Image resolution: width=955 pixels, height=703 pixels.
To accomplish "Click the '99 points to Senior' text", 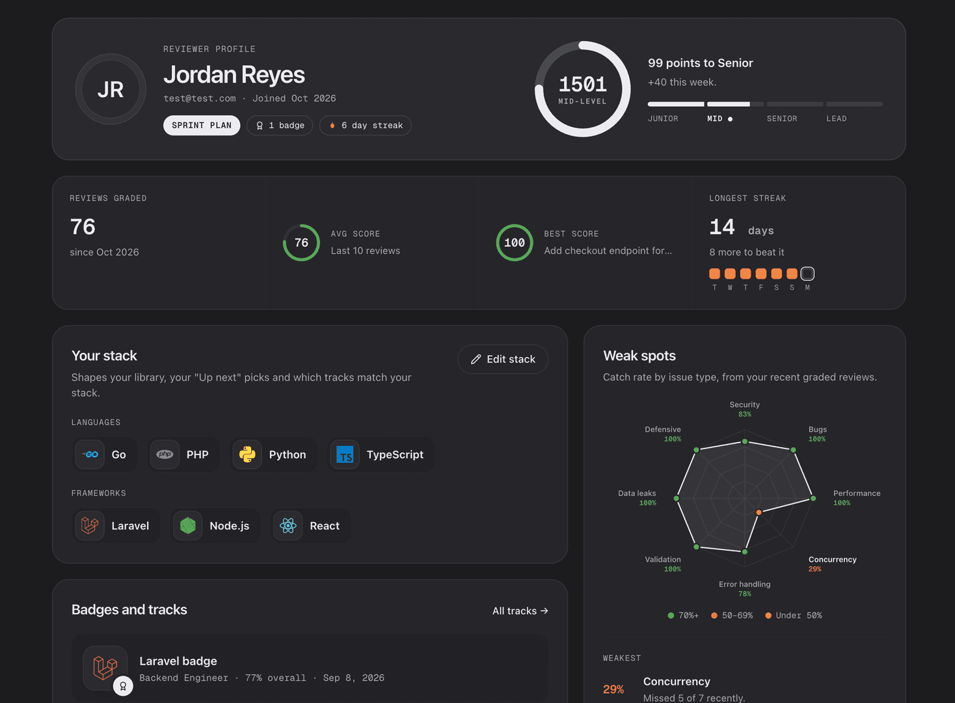I will (x=701, y=63).
